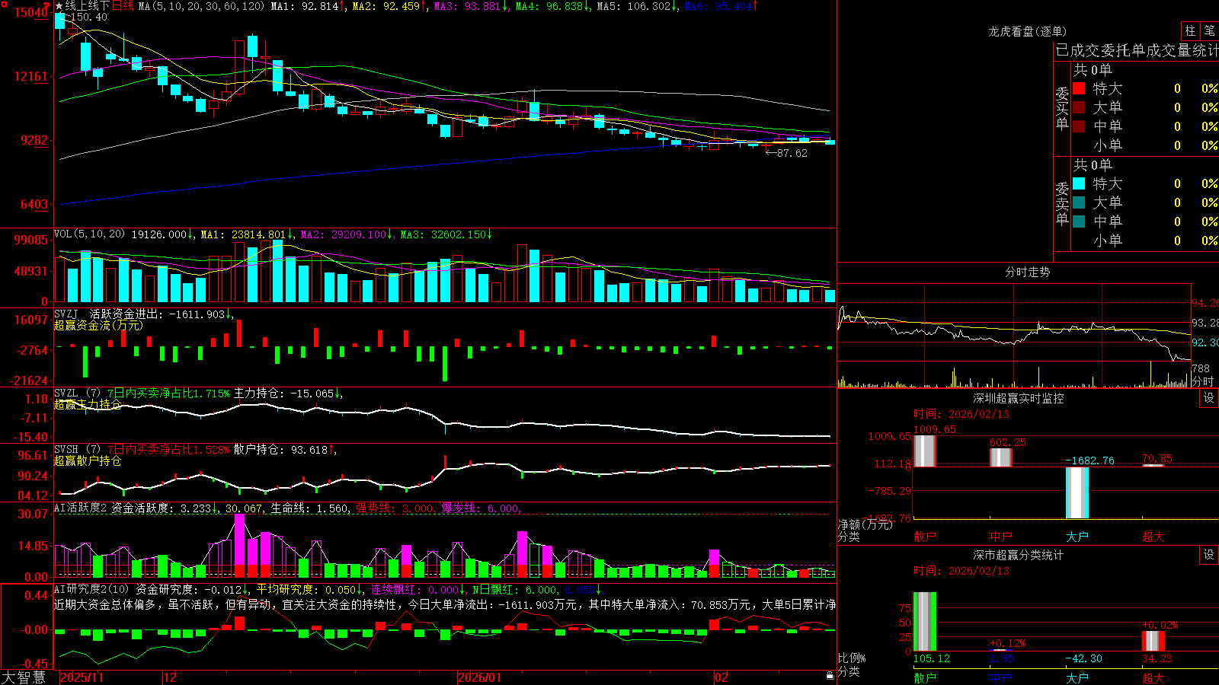Click 主力持仓: -15.065 value

[287, 393]
